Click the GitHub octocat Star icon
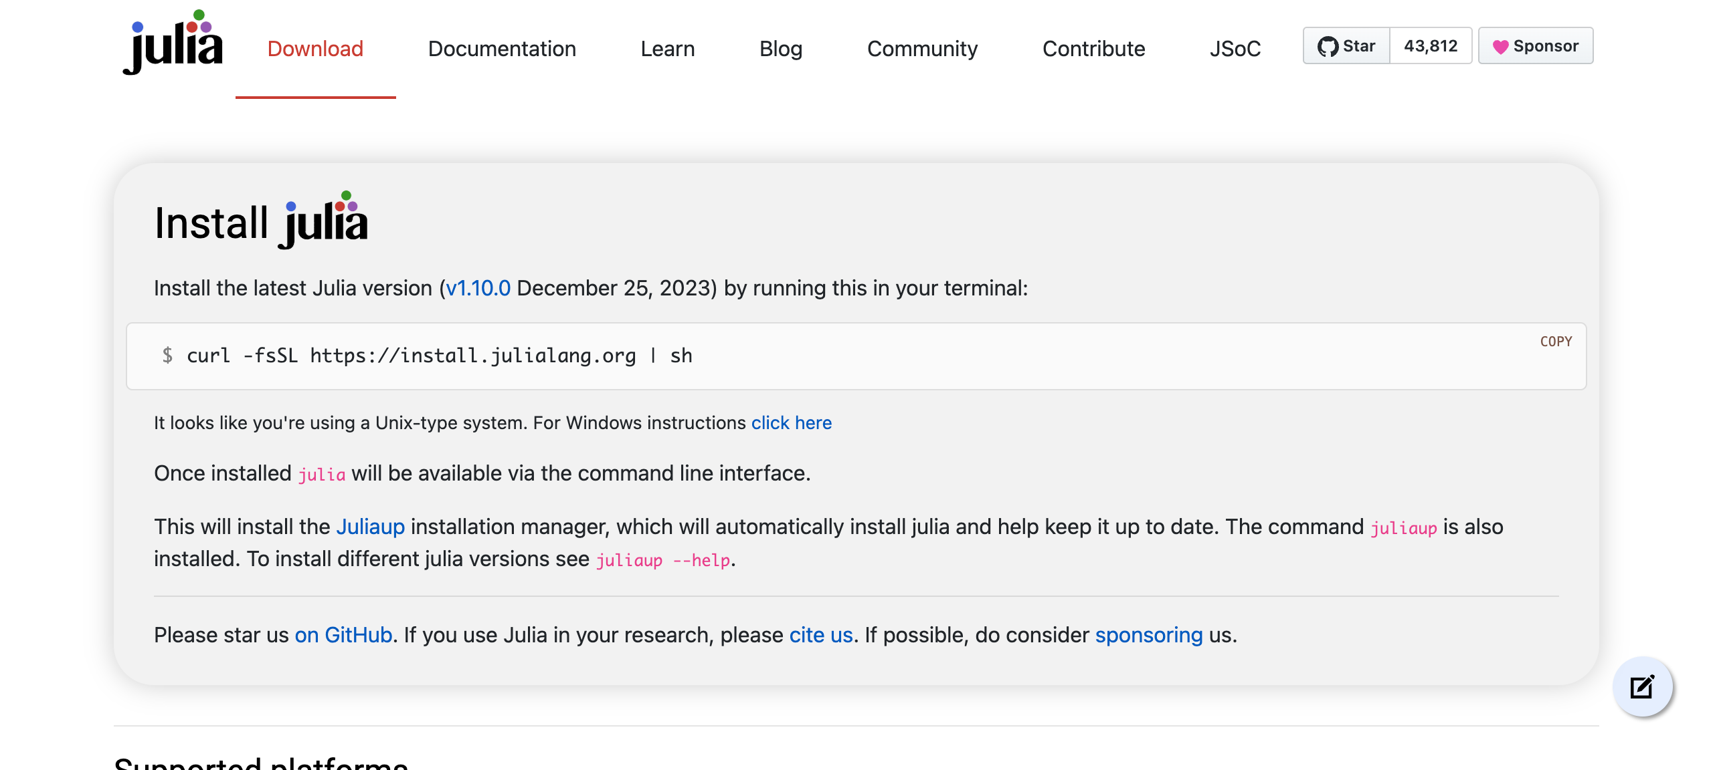The width and height of the screenshot is (1713, 770). tap(1329, 45)
